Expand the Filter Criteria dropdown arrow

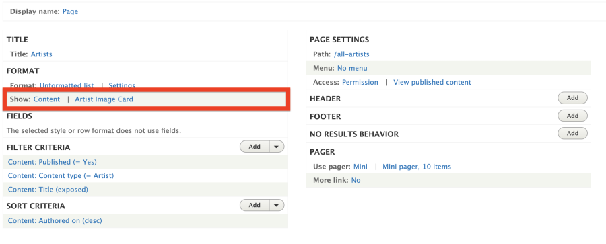point(276,147)
